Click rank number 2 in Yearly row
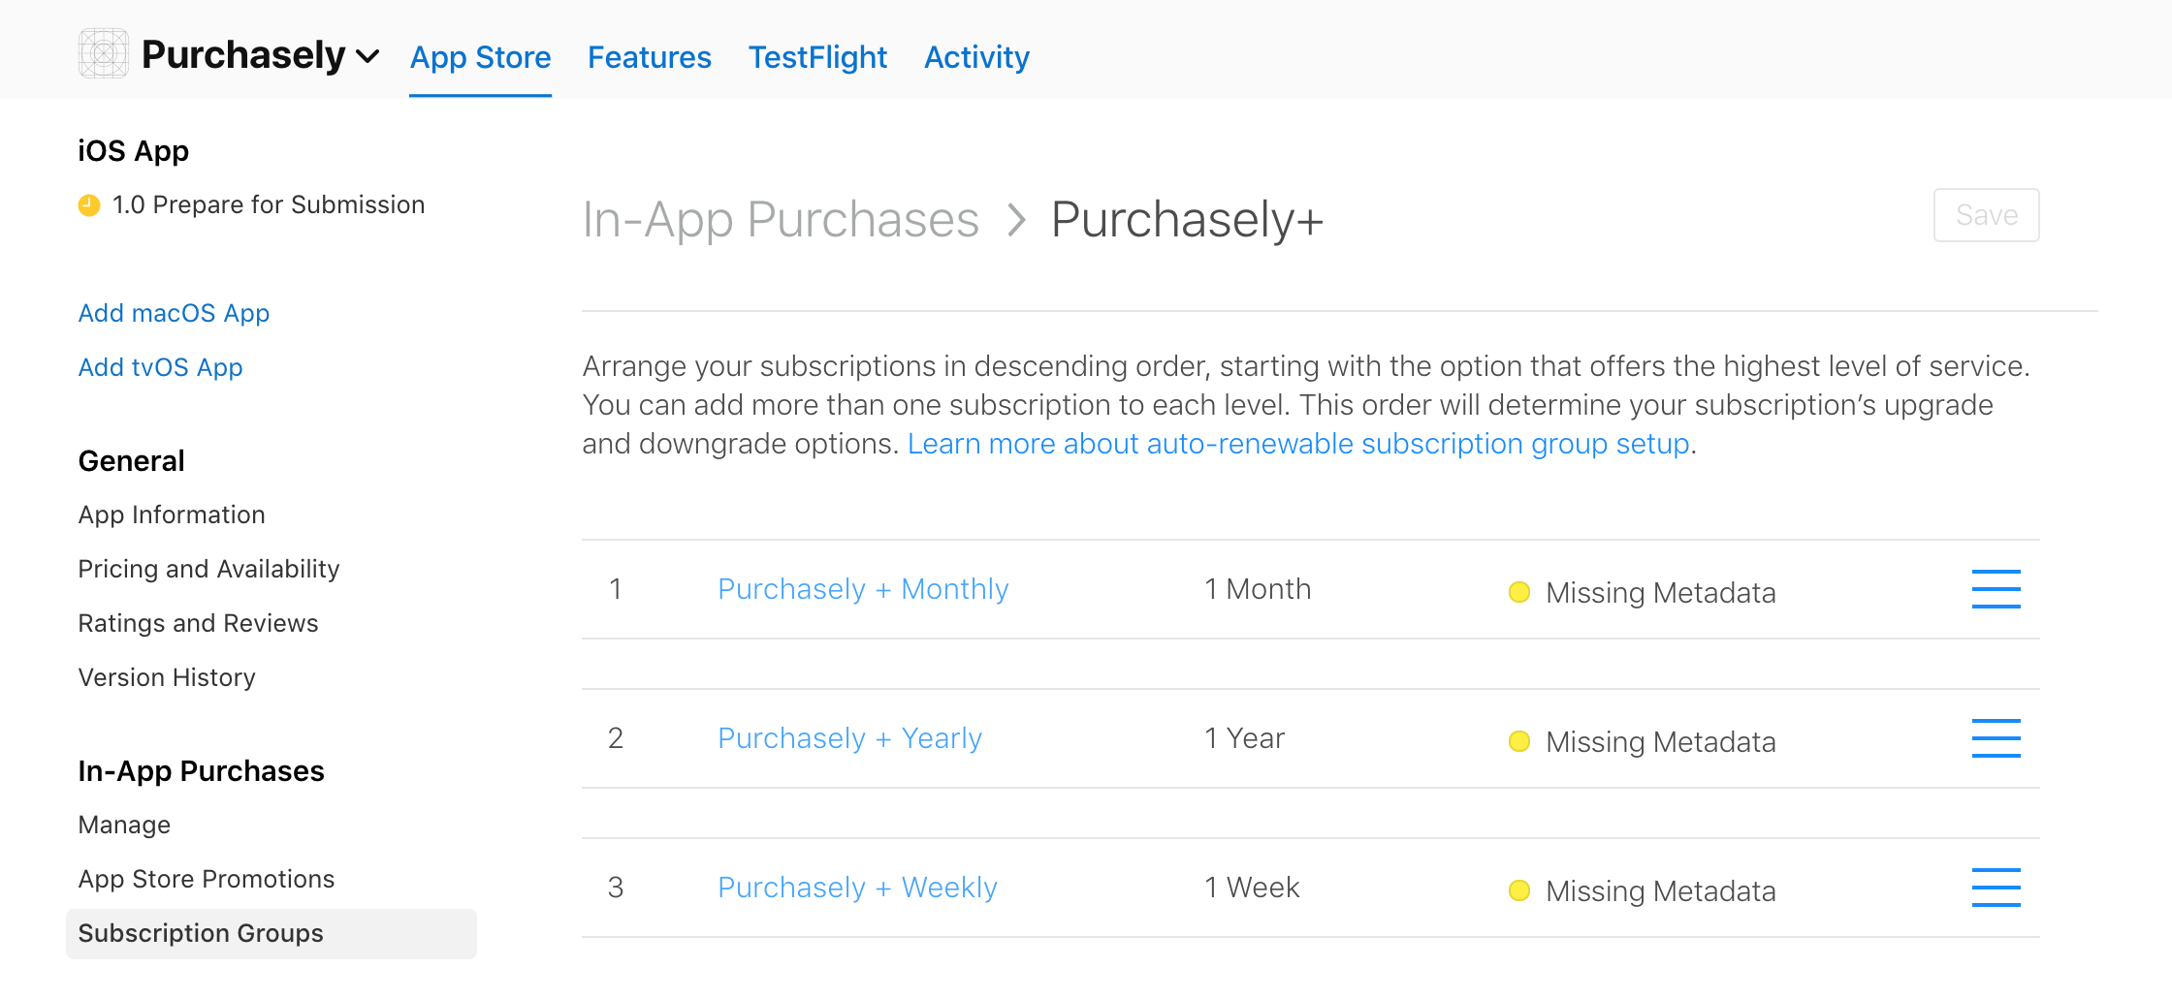This screenshot has width=2172, height=998. pyautogui.click(x=615, y=738)
